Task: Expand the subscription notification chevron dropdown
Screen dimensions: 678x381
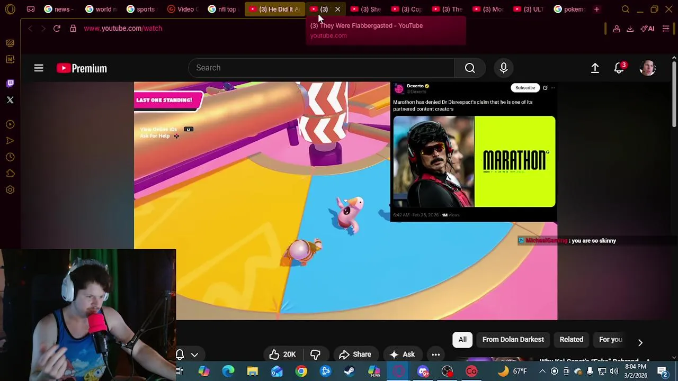Action: pos(194,355)
